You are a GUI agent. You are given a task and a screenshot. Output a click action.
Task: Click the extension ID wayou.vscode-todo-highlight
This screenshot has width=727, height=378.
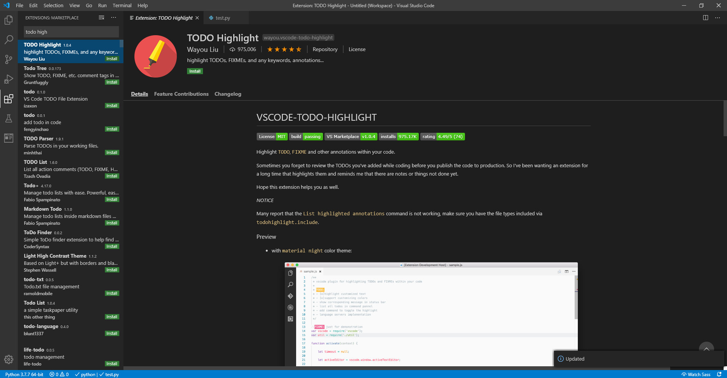point(298,37)
